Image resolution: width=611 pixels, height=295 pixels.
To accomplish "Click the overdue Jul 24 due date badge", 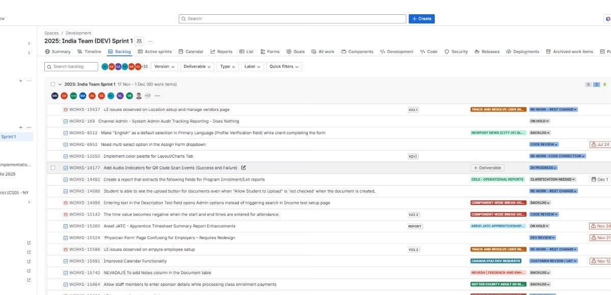I will pos(600,144).
